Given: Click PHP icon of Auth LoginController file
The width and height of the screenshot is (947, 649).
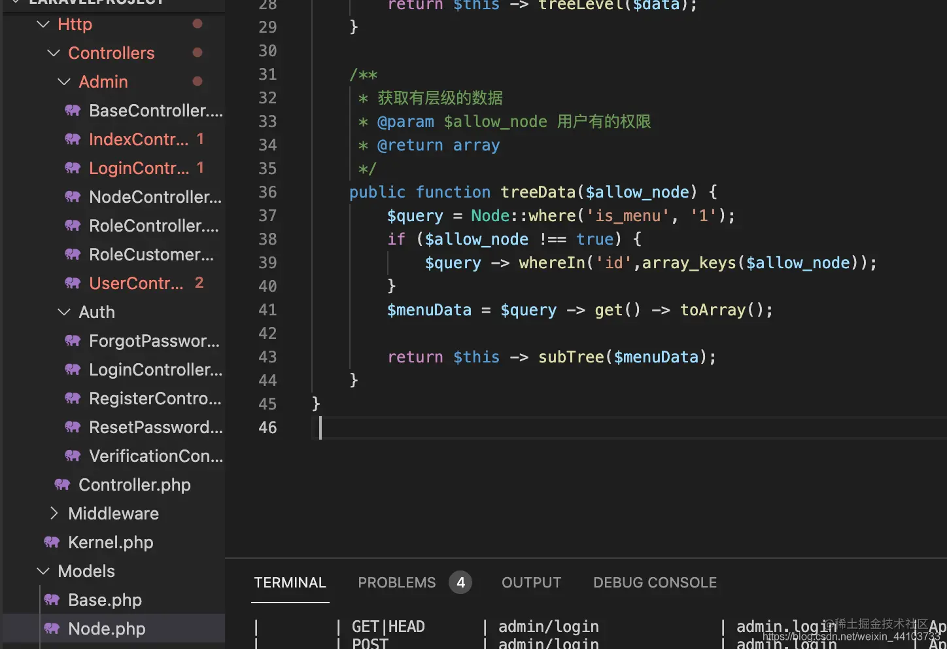Looking at the screenshot, I should point(73,370).
